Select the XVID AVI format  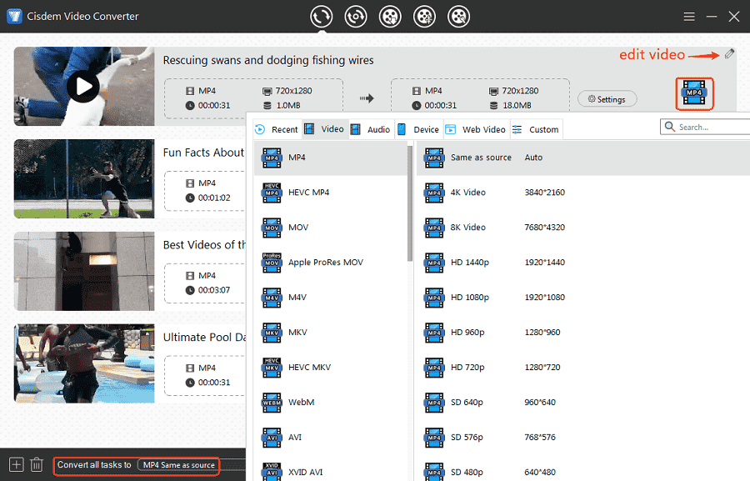pos(331,469)
